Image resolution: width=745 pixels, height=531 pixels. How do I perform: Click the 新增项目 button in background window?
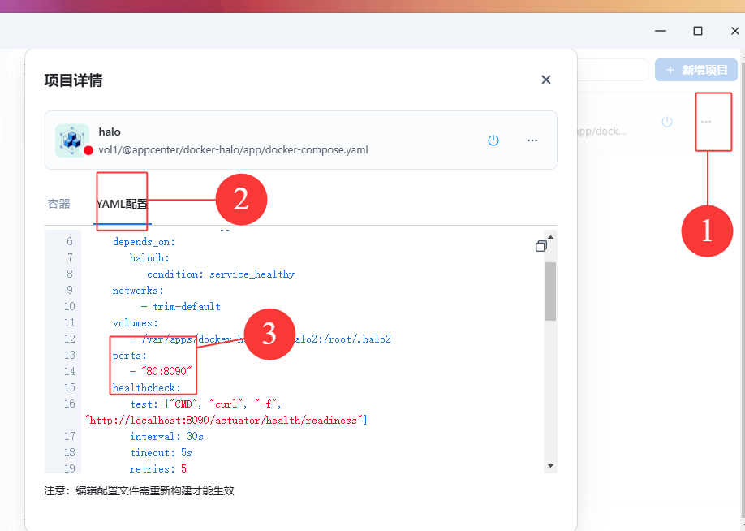tap(696, 70)
